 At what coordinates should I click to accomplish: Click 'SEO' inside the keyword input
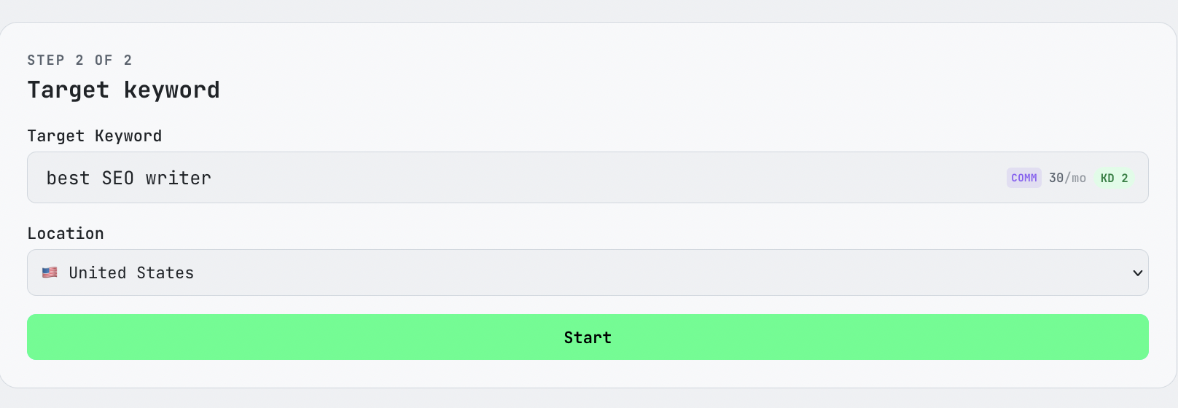click(117, 178)
